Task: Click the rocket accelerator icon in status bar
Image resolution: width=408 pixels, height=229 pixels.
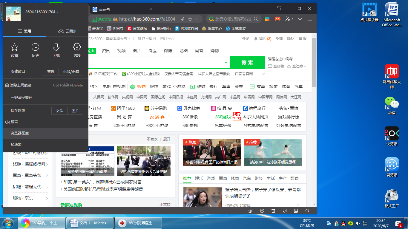Action: 251,211
